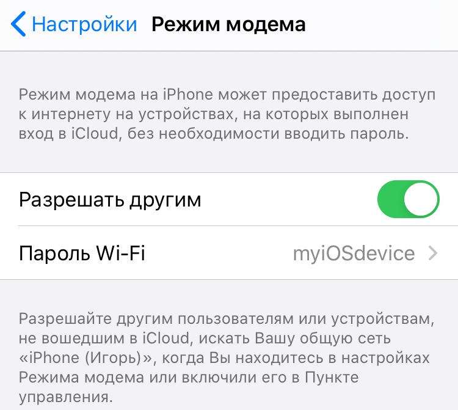
Task: Toggle the Разрешать другим switch off
Action: coord(408,199)
